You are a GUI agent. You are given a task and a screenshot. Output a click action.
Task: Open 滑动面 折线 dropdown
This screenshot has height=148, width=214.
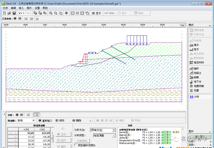[x=26, y=120]
